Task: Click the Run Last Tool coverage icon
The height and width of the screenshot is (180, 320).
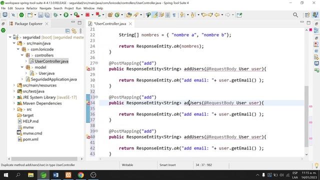Action: [76, 15]
